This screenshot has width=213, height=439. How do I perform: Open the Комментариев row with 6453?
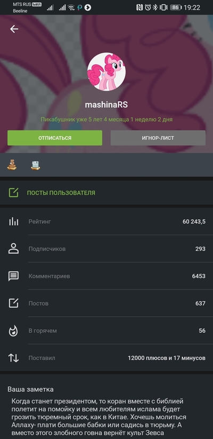[106, 276]
